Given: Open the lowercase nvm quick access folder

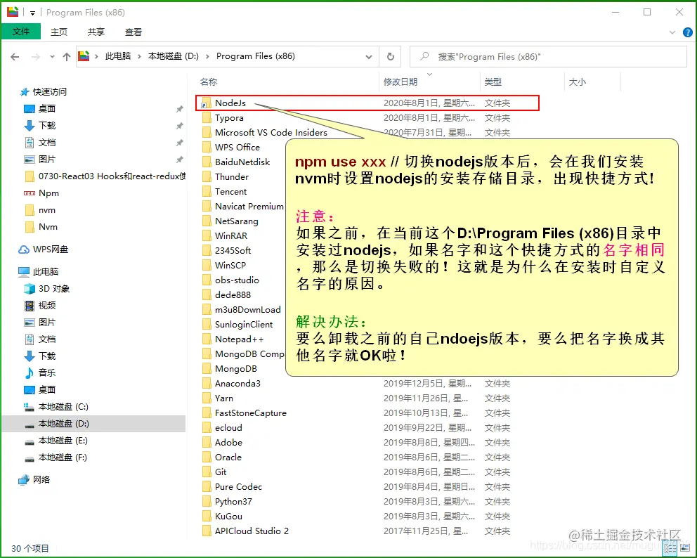Looking at the screenshot, I should (40, 210).
